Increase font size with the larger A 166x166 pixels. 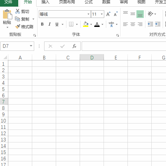pyautogui.click(x=109, y=14)
